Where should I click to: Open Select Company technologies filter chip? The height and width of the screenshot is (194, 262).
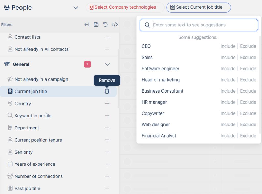(x=125, y=7)
